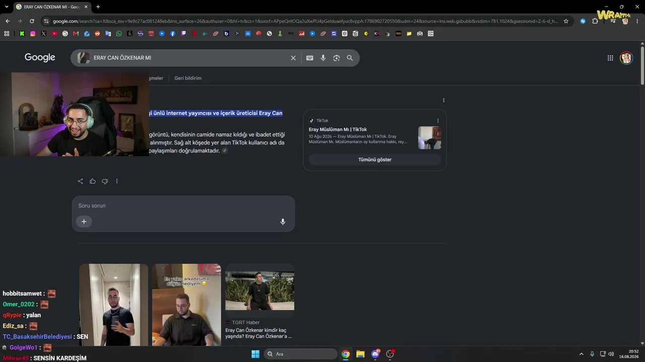Click the address bar URL
This screenshot has height=362, width=645.
[305, 21]
